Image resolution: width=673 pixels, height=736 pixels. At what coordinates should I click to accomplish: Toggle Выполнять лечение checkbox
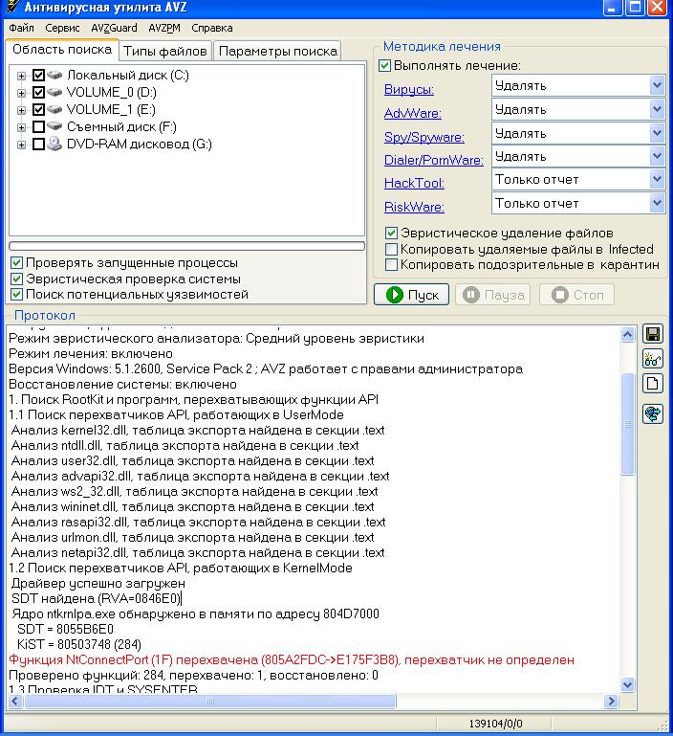[384, 65]
